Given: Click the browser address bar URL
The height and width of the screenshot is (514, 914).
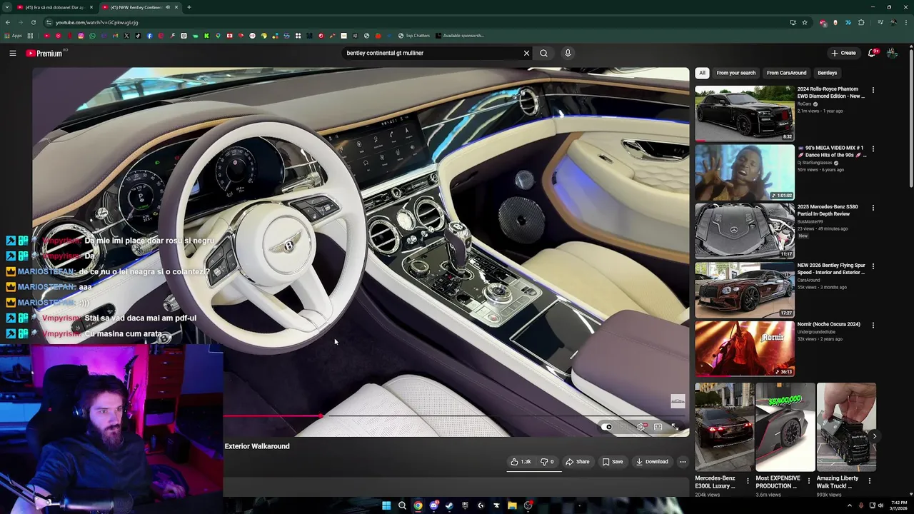Looking at the screenshot, I should [x=96, y=22].
